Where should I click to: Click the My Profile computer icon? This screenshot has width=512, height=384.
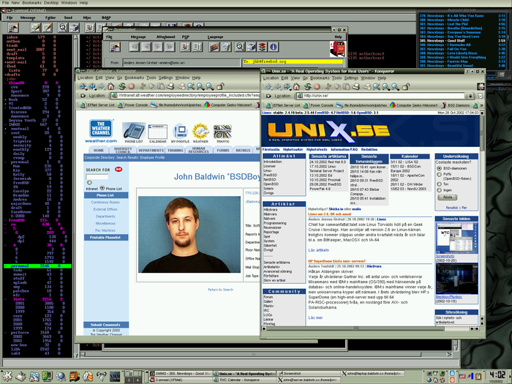(180, 132)
